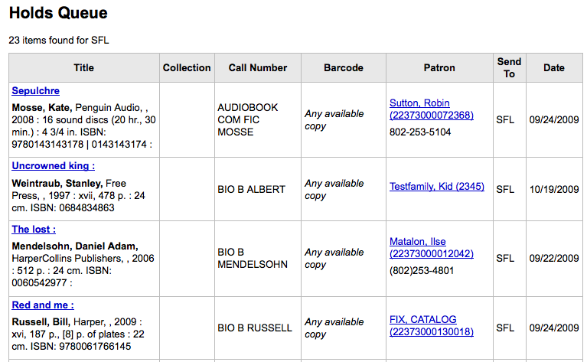
Task: Click the Patron column header
Action: point(439,68)
